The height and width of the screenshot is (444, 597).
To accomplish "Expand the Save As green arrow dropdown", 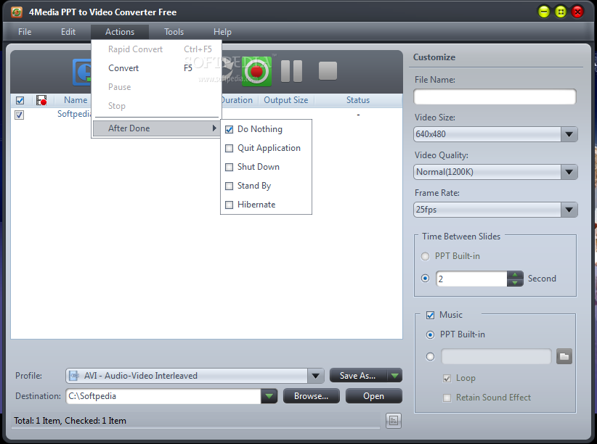I will (x=395, y=376).
